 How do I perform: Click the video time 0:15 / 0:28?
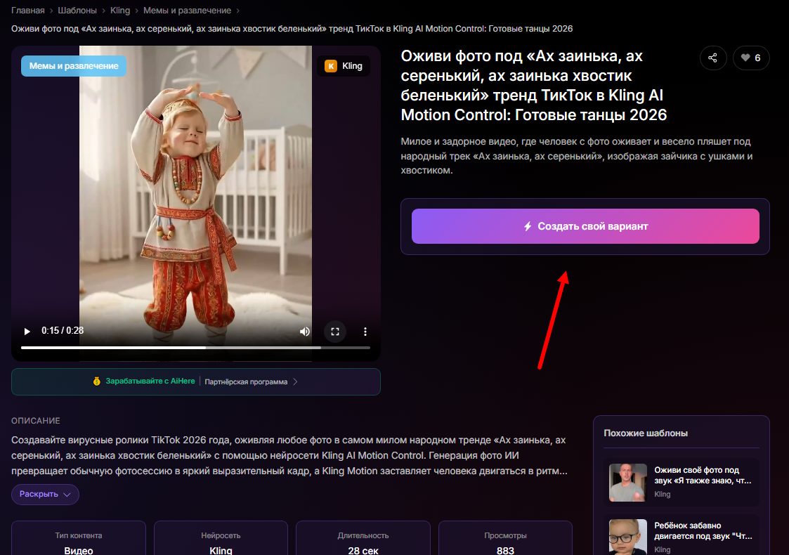(x=63, y=331)
